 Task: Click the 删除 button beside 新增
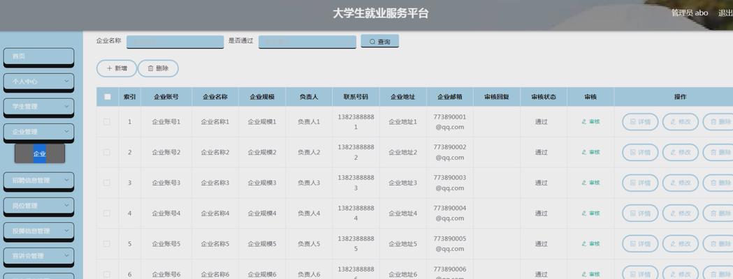pyautogui.click(x=158, y=68)
